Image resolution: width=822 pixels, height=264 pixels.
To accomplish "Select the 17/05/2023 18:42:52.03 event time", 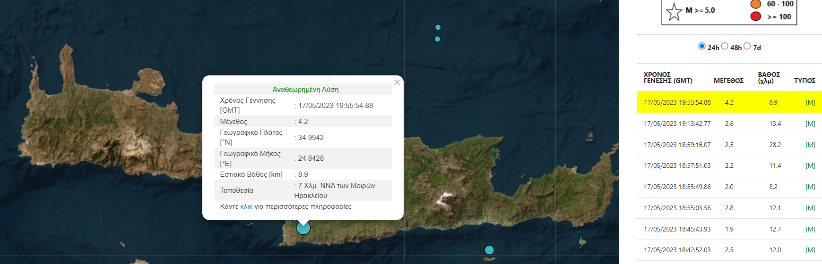I will pos(677,250).
